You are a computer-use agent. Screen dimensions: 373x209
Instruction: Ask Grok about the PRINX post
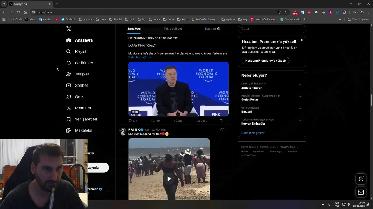[222, 130]
